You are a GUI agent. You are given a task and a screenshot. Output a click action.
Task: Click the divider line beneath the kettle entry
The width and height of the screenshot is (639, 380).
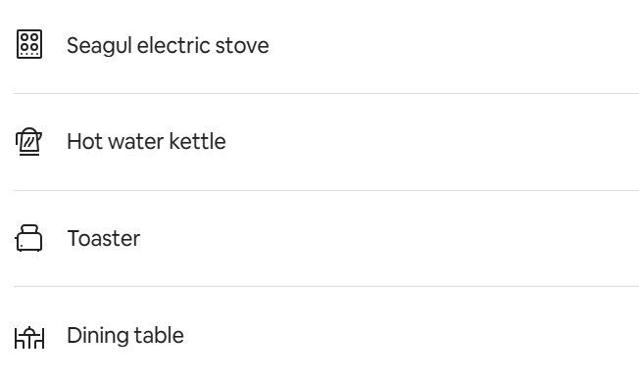[326, 190]
